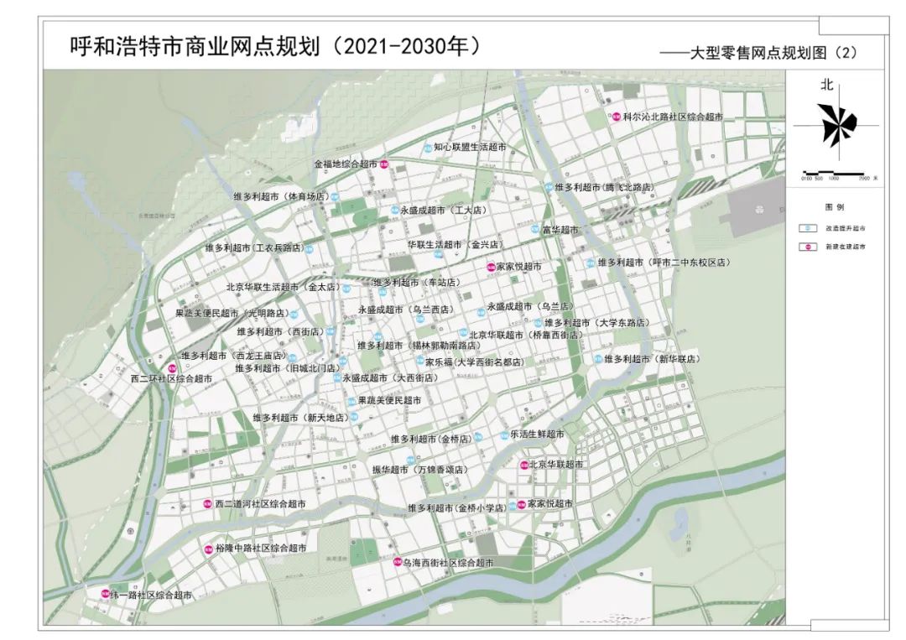Click the label 维多利超市（旧城北门店）

click(x=288, y=368)
